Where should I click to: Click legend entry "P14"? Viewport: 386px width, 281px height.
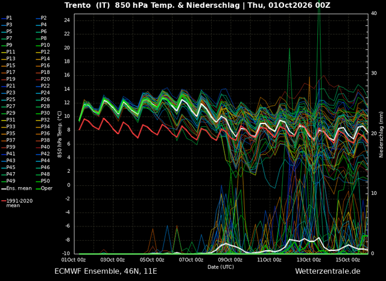tap(43, 59)
